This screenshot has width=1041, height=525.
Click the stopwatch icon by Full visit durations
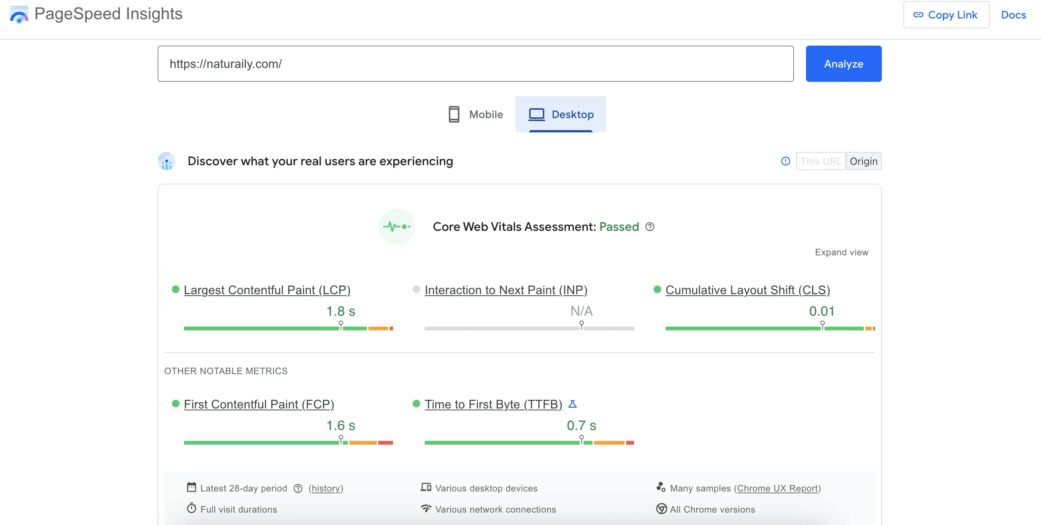[x=192, y=508]
